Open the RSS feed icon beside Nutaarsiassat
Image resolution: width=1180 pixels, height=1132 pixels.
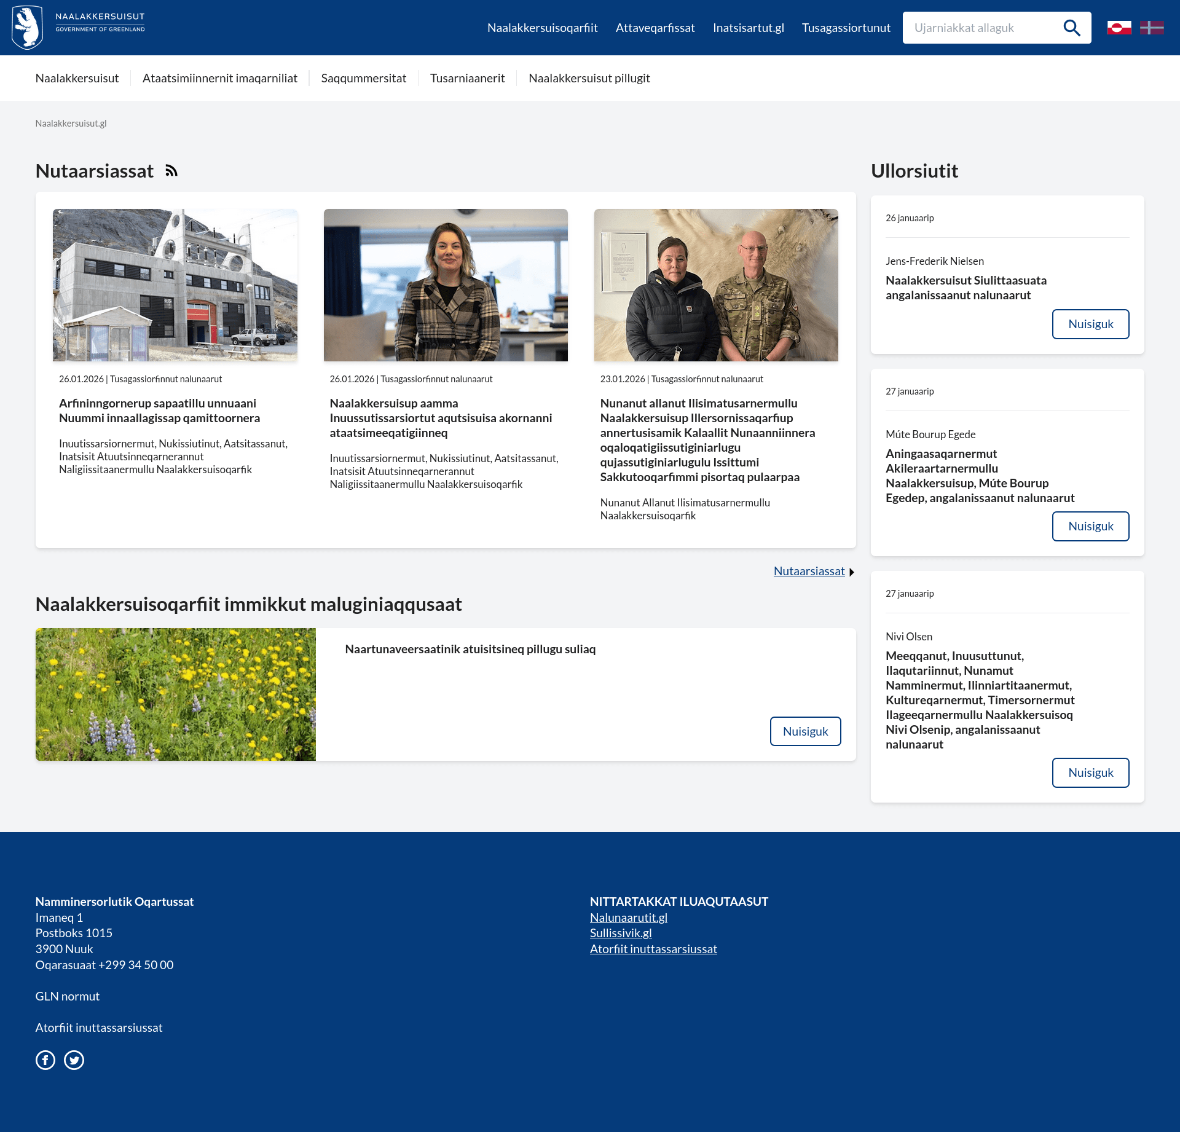coord(171,171)
